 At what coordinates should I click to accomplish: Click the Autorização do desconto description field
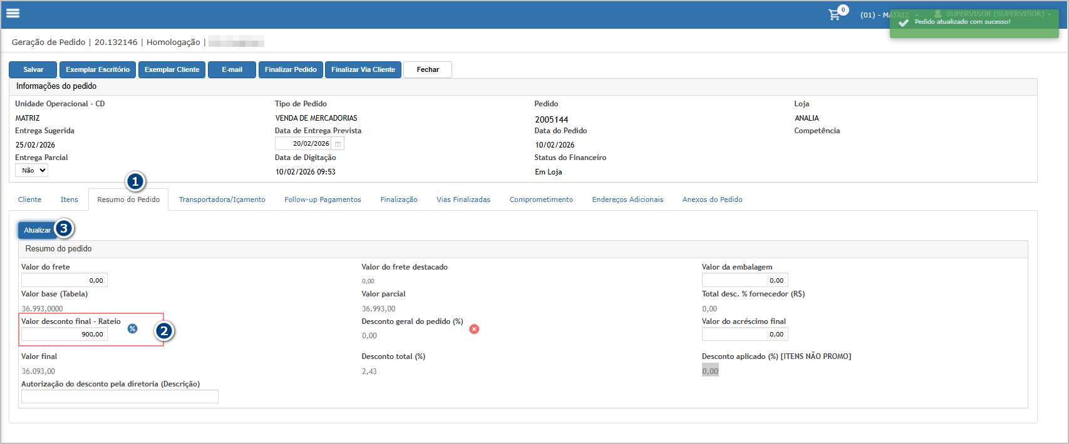(x=120, y=396)
